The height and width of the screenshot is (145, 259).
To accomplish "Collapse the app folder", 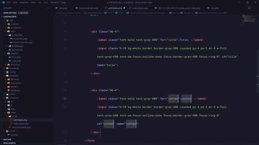I will coord(11,21).
